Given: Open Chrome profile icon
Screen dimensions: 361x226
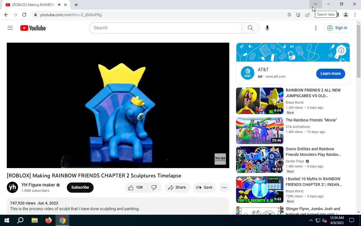Looking at the screenshot, I should coord(346,15).
